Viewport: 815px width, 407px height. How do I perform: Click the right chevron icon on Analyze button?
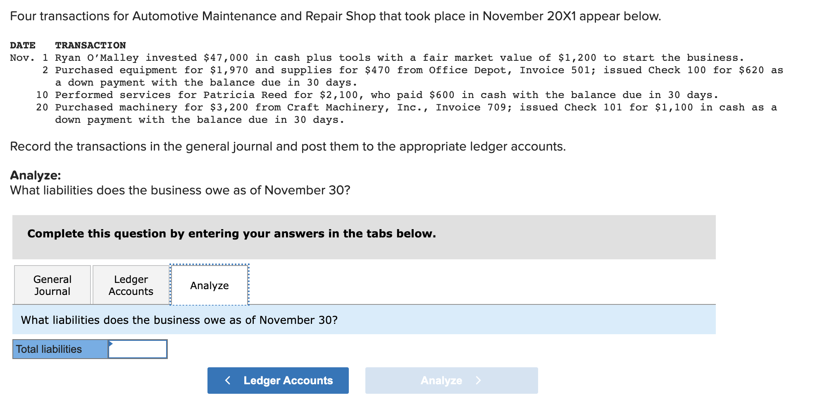click(x=479, y=380)
